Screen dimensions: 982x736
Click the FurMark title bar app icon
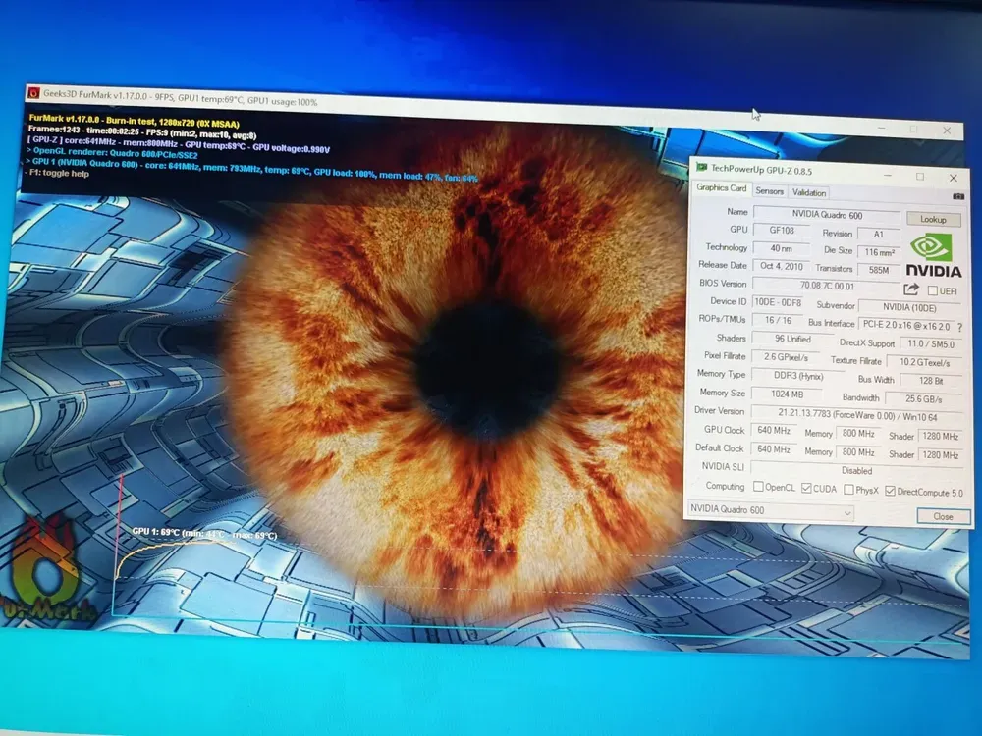coord(33,93)
